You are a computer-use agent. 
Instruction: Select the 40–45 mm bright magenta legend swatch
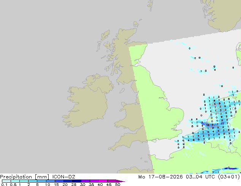point(103,181)
